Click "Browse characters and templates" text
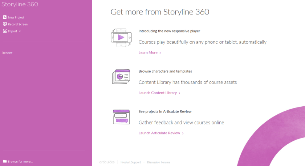 point(165,71)
